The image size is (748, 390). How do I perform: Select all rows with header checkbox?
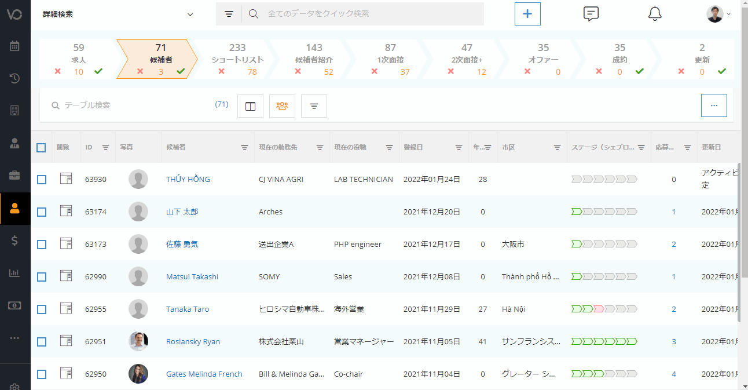click(x=41, y=148)
